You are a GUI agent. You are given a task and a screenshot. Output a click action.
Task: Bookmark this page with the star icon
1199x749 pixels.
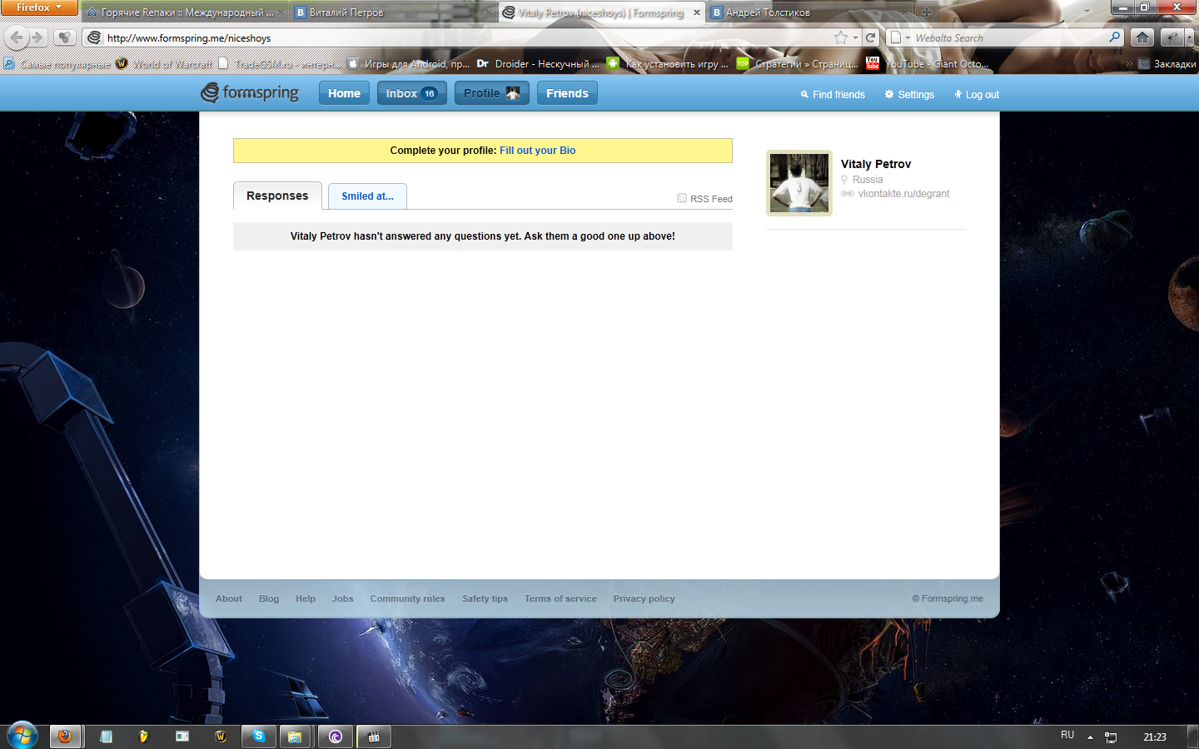(841, 37)
